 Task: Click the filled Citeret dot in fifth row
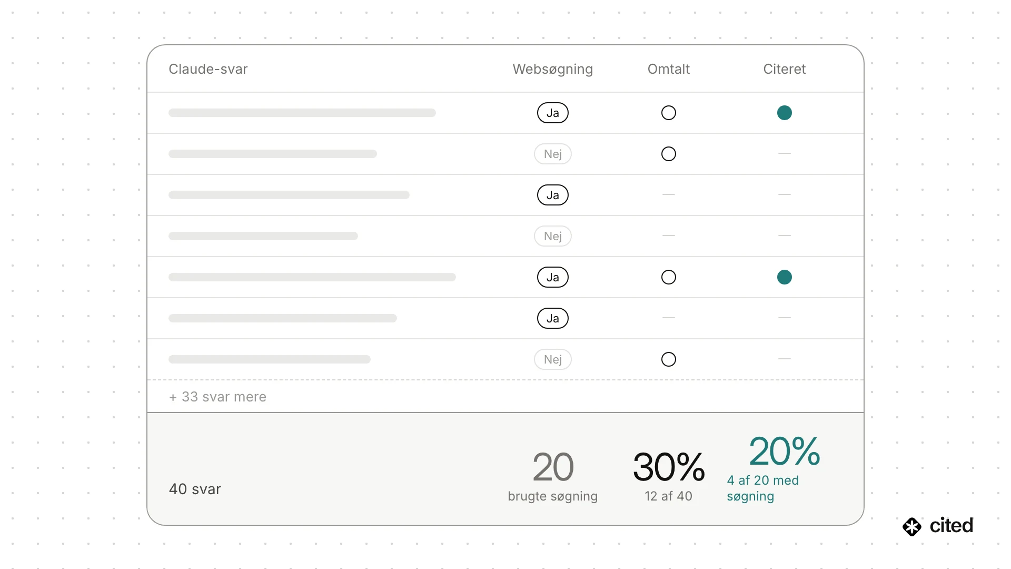pos(785,277)
